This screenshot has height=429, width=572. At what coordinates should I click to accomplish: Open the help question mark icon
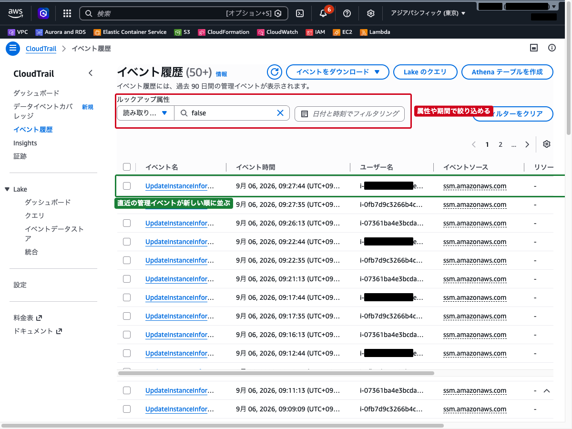(347, 13)
